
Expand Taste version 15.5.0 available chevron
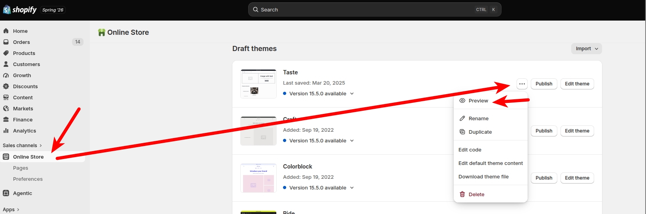click(x=352, y=94)
